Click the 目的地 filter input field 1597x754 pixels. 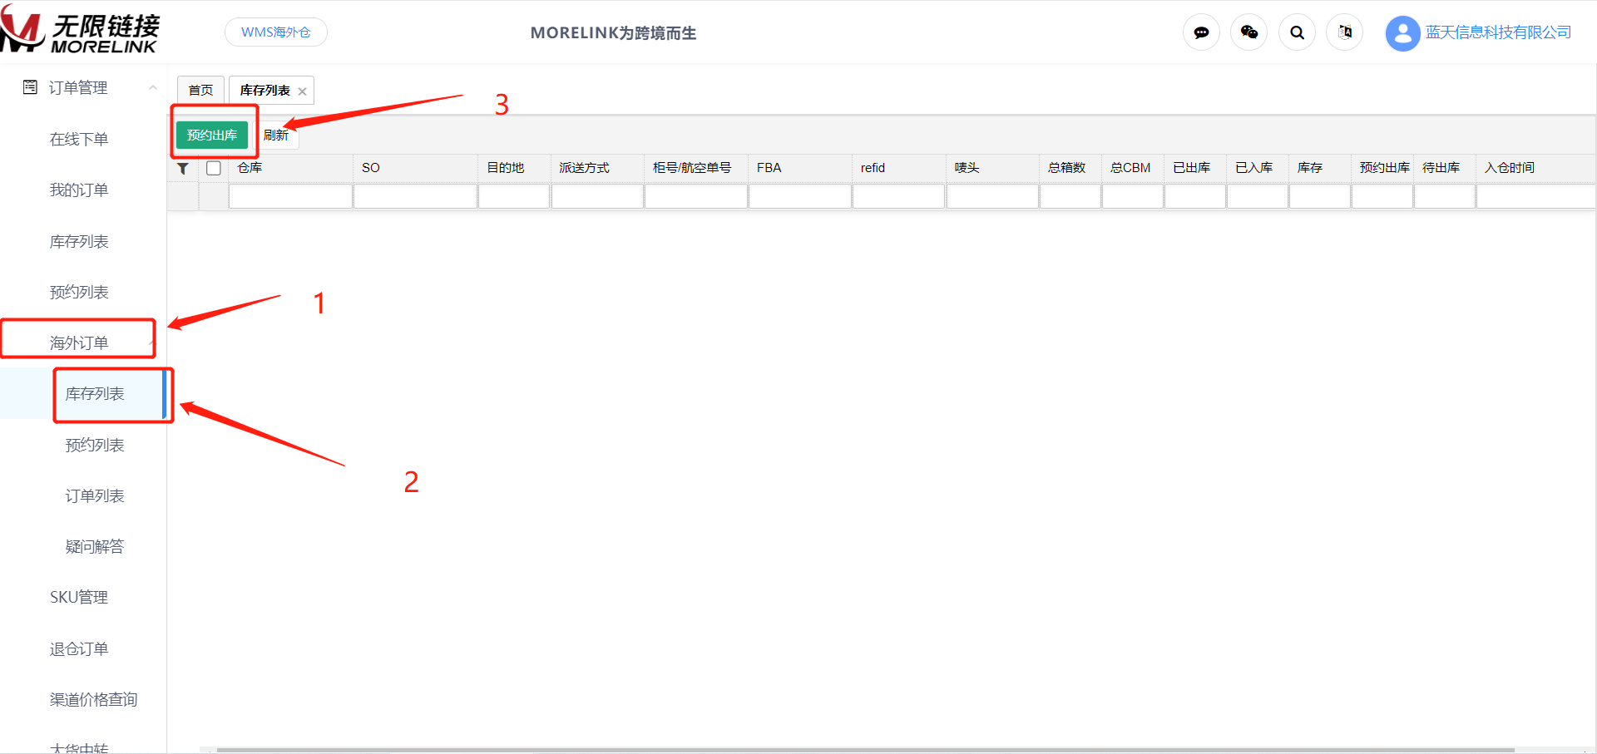pyautogui.click(x=514, y=196)
